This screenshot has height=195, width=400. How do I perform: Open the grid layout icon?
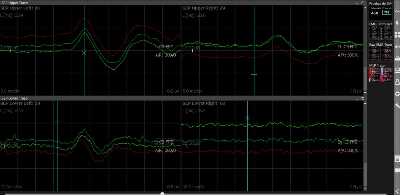point(397,35)
